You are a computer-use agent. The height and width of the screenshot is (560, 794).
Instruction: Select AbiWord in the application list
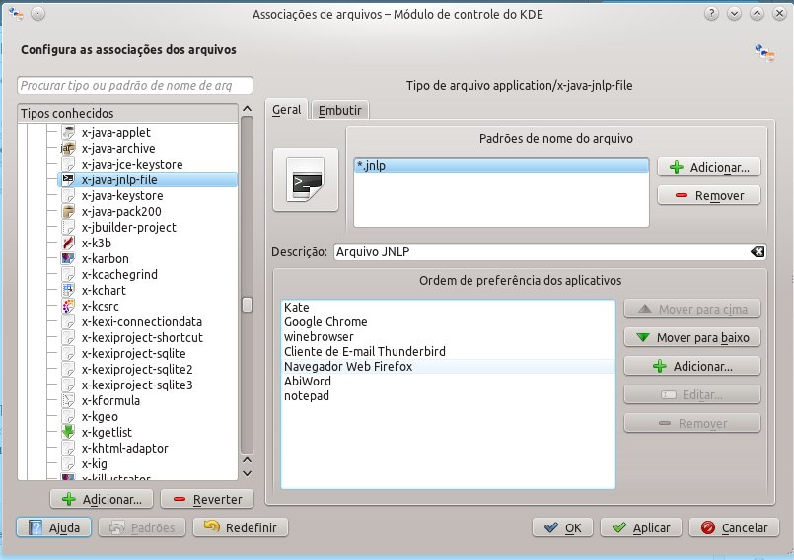point(448,381)
